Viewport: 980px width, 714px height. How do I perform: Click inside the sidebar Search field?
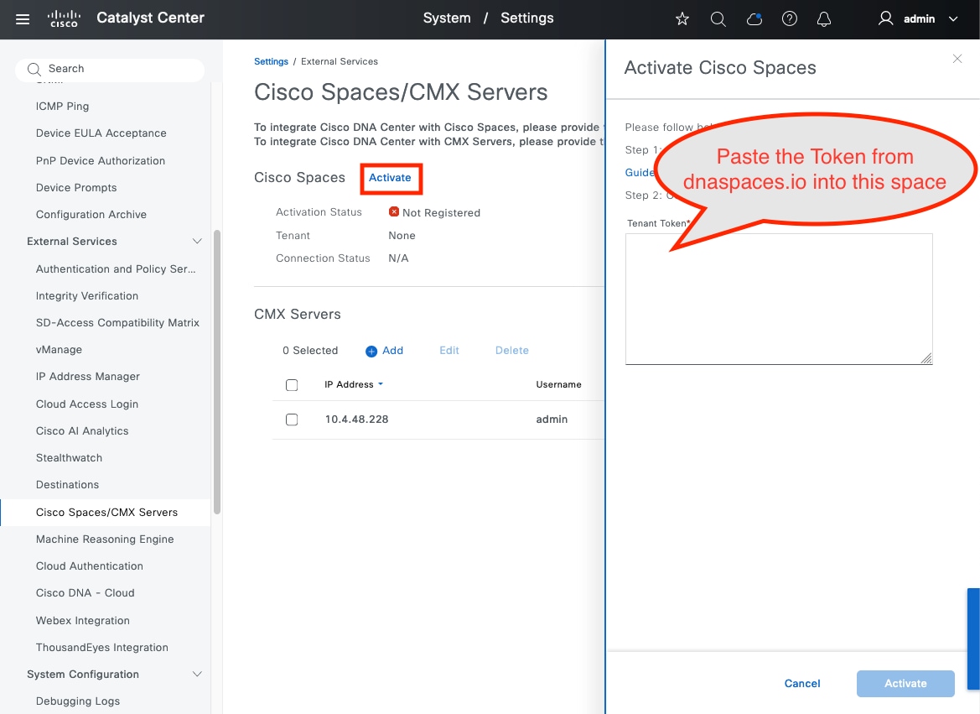110,69
